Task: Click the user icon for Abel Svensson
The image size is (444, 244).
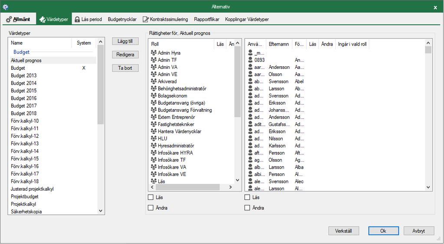Action: click(250, 81)
